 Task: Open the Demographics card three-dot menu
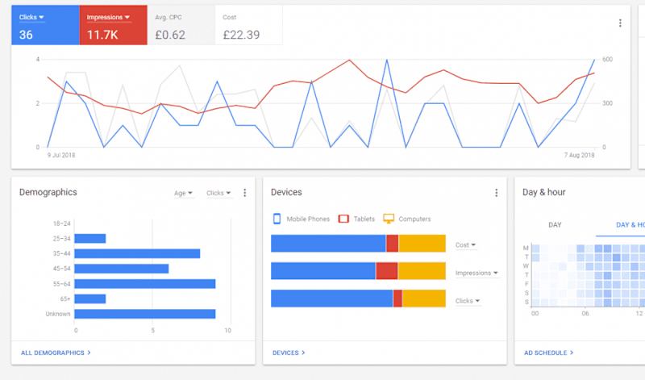pyautogui.click(x=245, y=193)
